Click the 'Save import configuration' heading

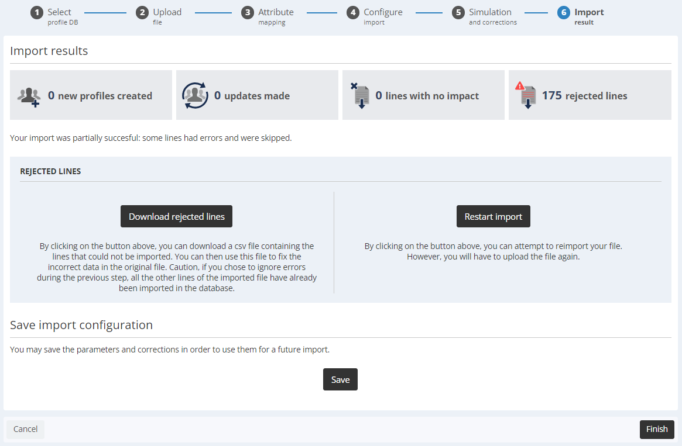tap(81, 325)
